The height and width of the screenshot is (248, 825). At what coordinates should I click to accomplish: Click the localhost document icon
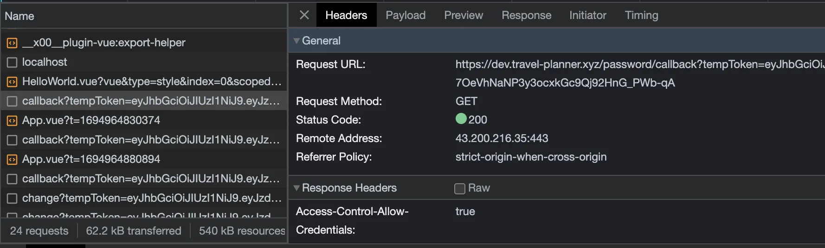pyautogui.click(x=12, y=62)
